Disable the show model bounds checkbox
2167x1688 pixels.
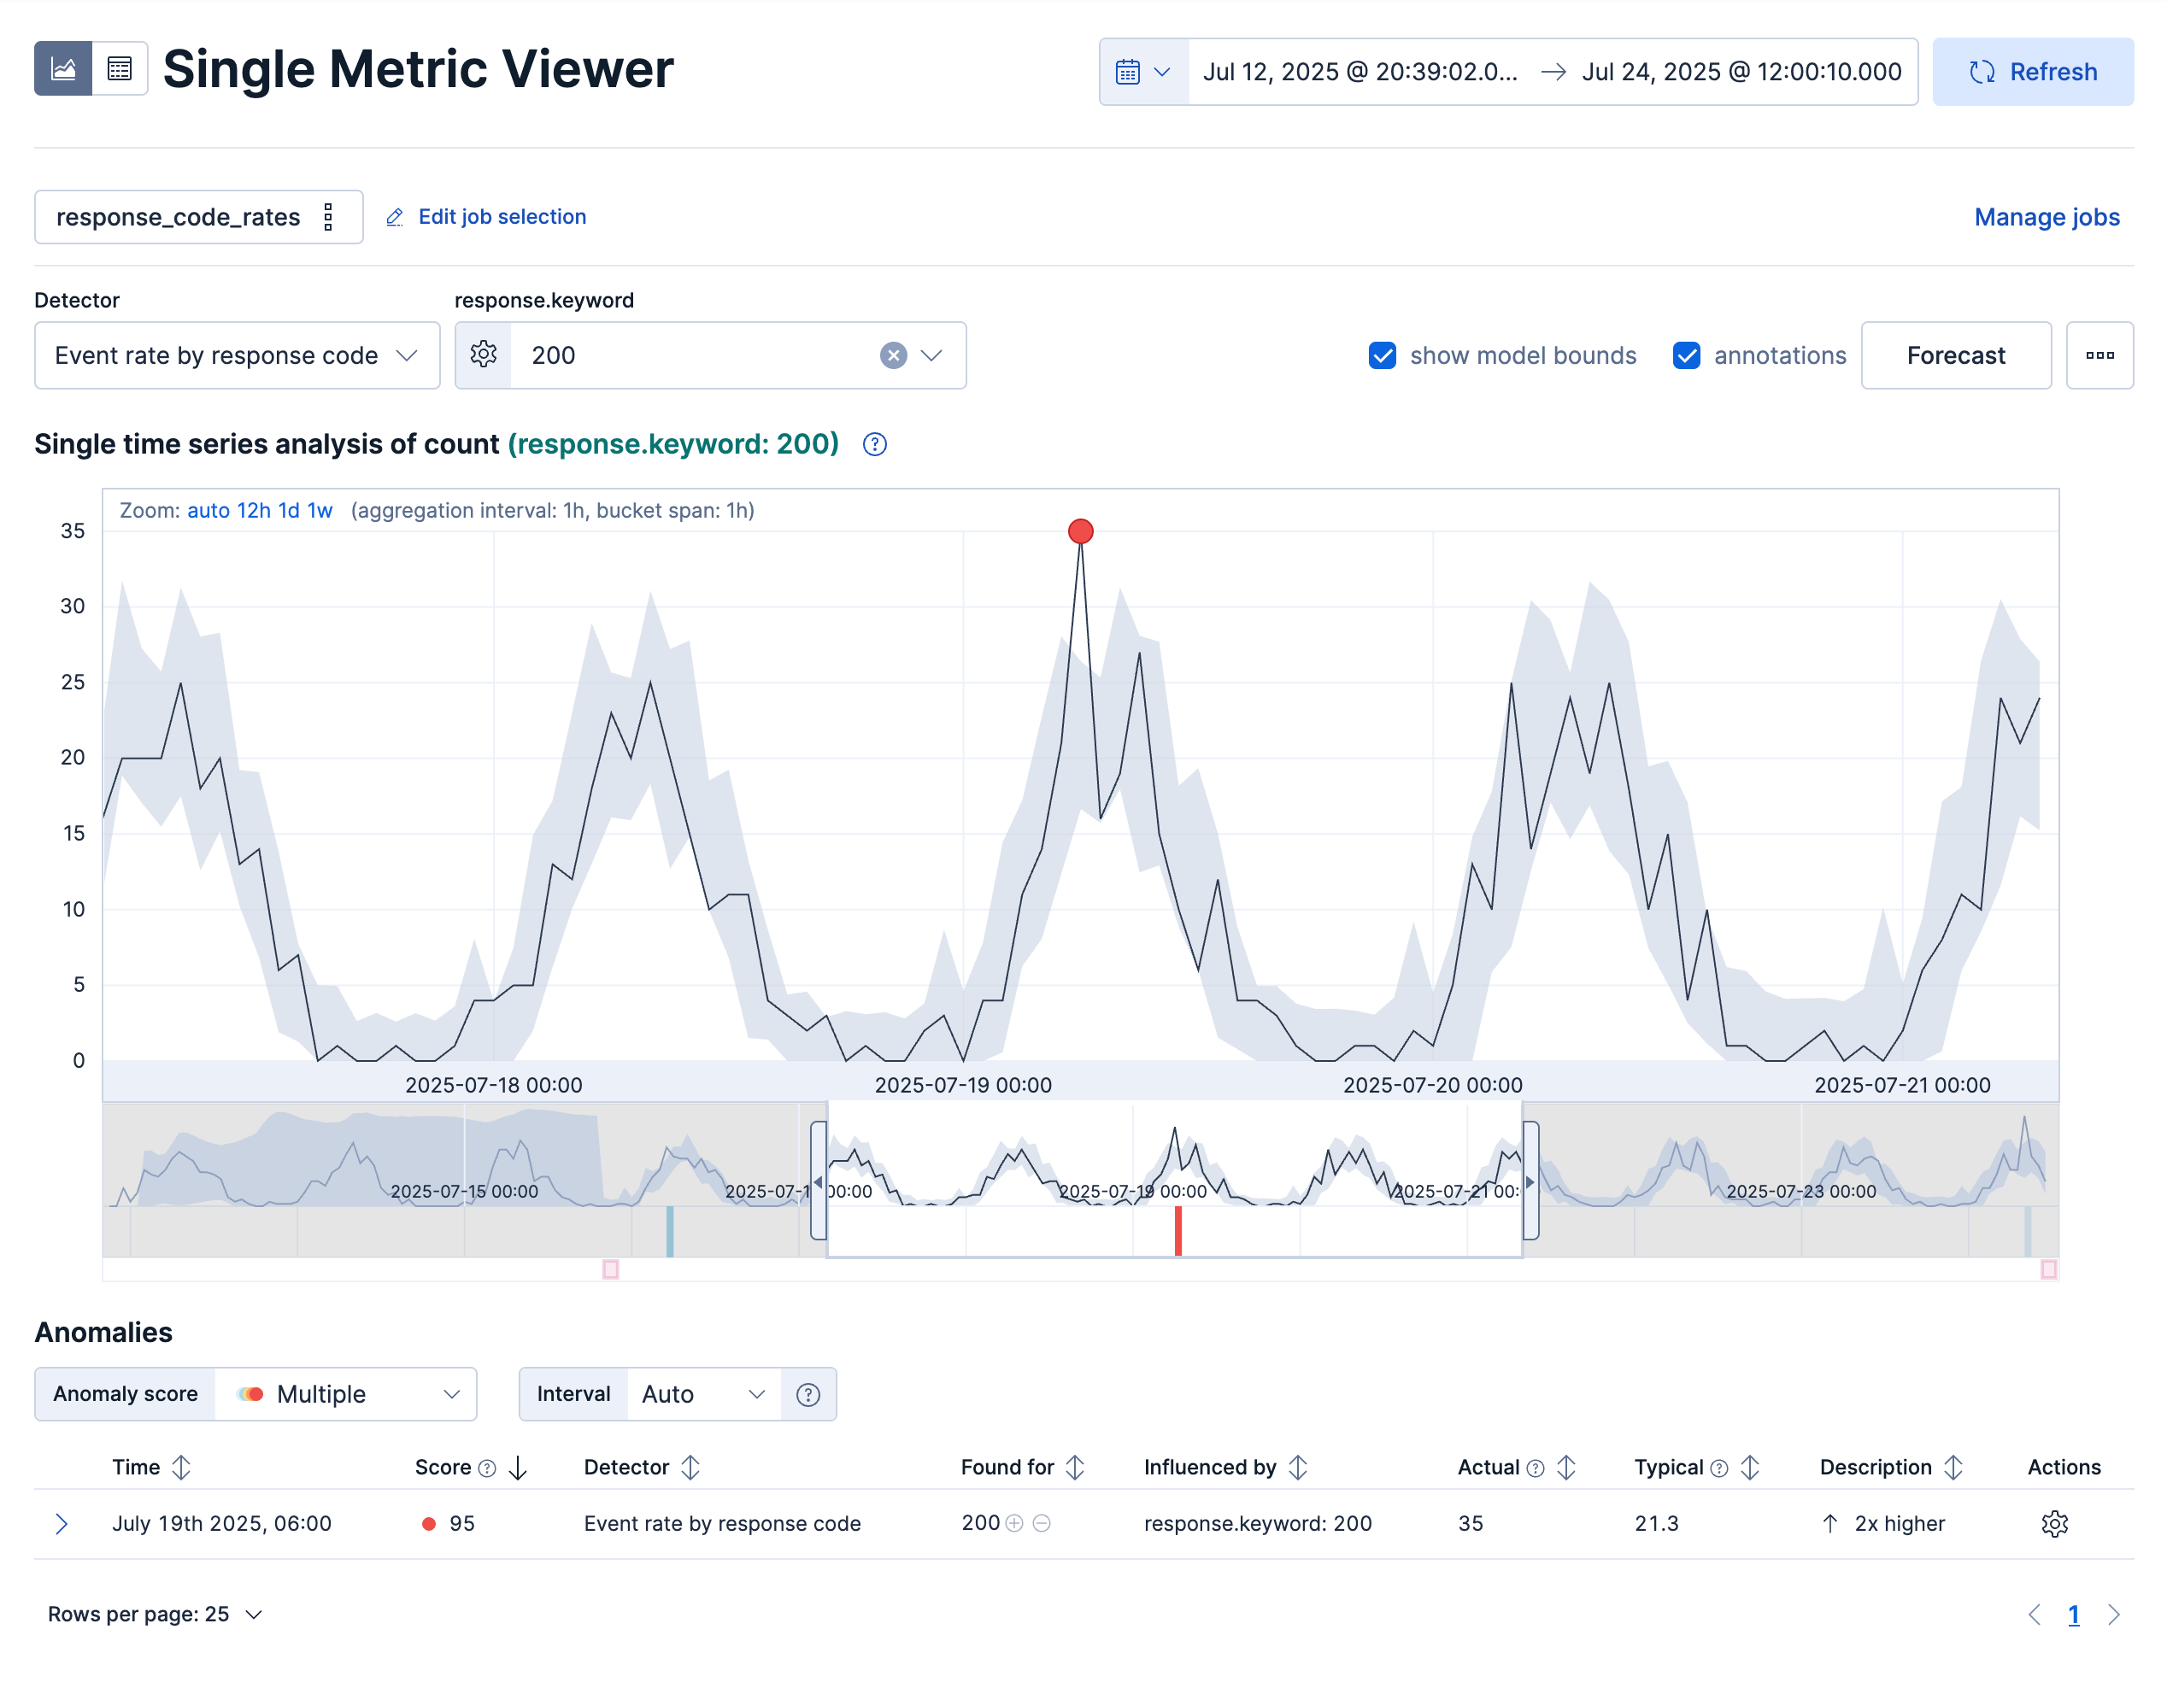pyautogui.click(x=1383, y=355)
